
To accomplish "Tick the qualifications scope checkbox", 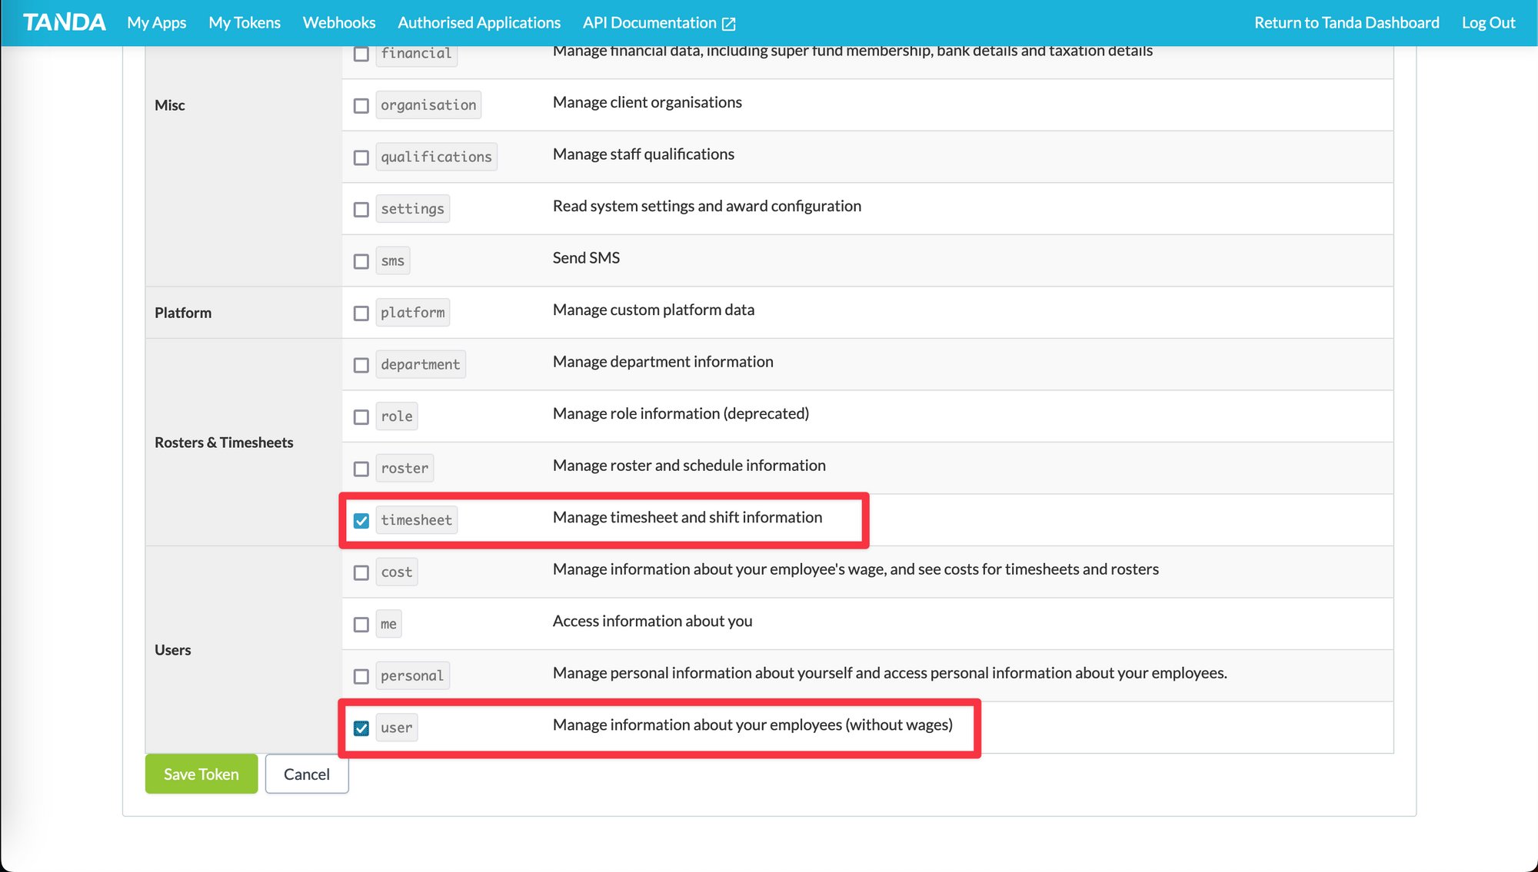I will pyautogui.click(x=361, y=157).
